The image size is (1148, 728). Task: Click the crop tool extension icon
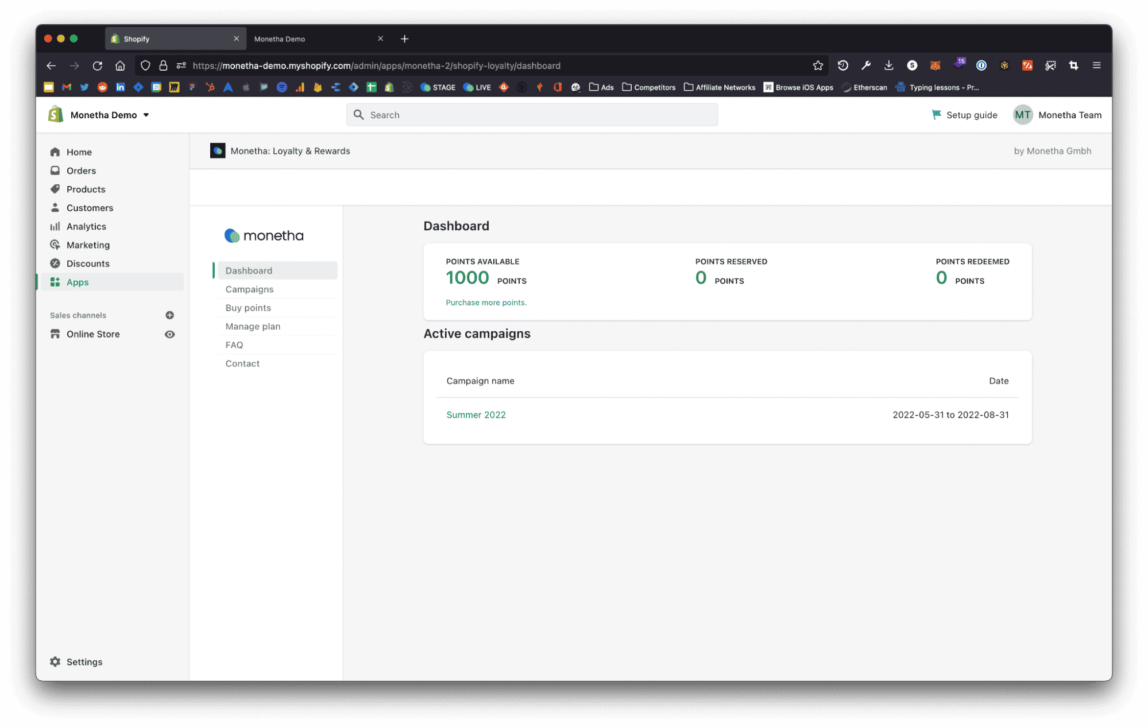pos(1073,65)
